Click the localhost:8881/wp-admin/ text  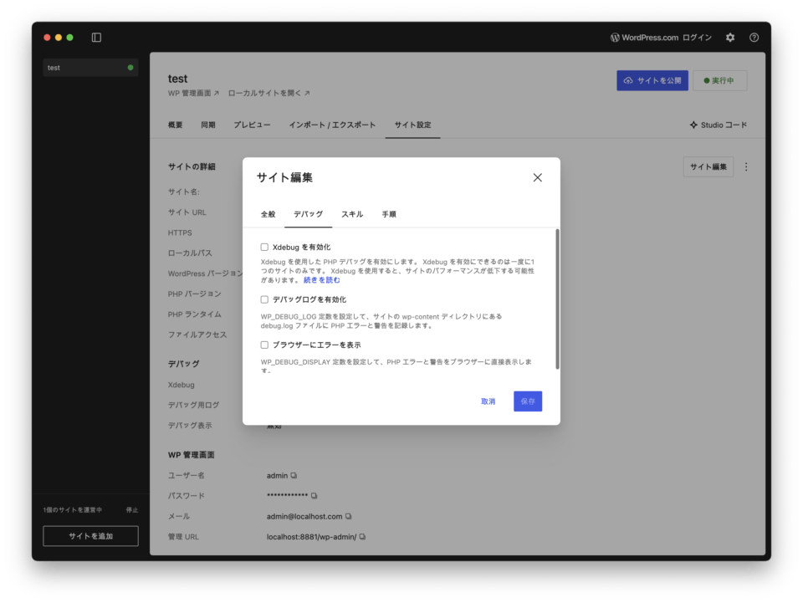[311, 537]
